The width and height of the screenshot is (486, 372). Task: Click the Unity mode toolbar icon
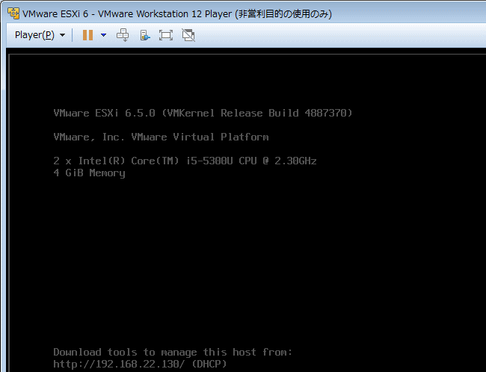(x=188, y=35)
